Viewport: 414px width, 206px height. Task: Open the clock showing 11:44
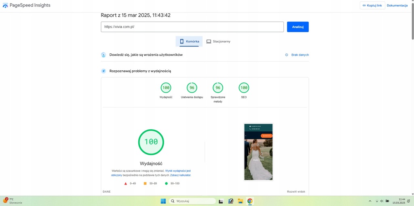(399, 201)
